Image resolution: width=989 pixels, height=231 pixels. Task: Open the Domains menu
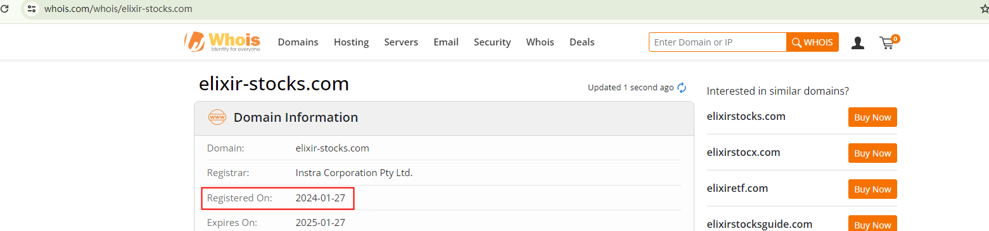298,42
